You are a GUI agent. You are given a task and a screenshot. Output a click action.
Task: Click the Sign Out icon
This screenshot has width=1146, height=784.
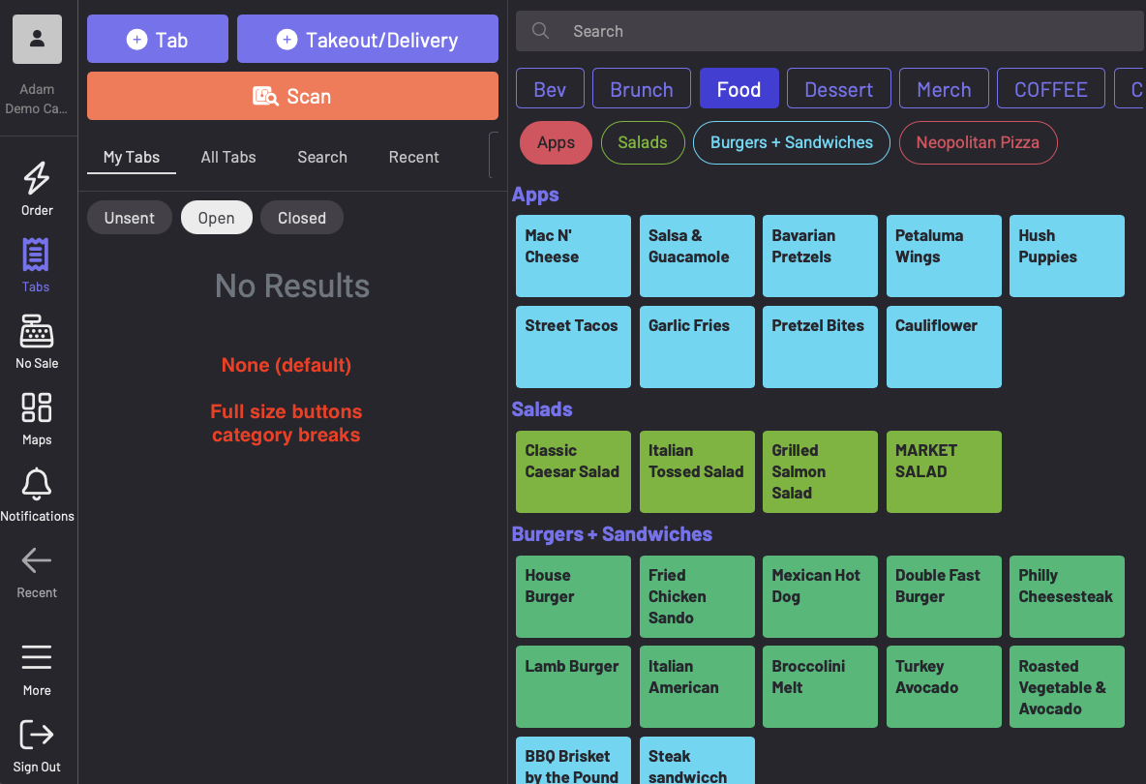(37, 735)
